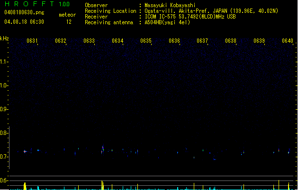Click the Receiving Location label
This screenshot has width=298, height=190.
pyautogui.click(x=110, y=11)
